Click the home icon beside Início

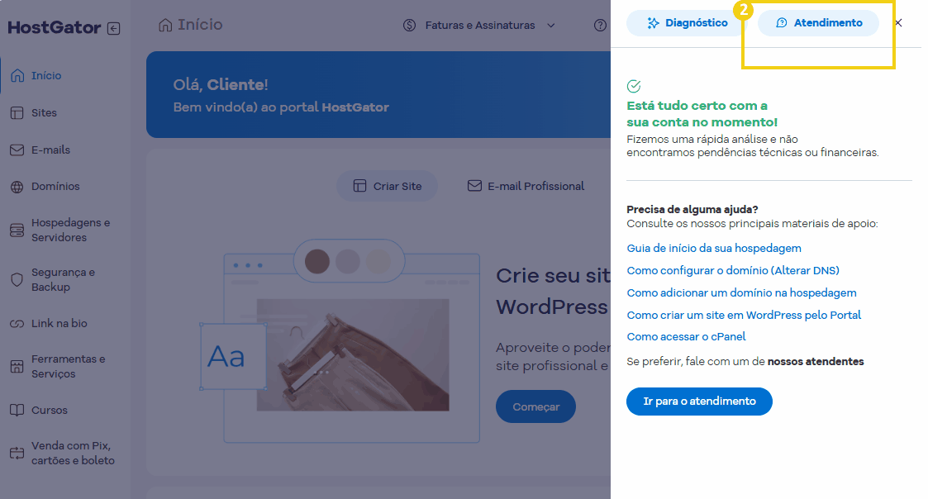point(17,76)
